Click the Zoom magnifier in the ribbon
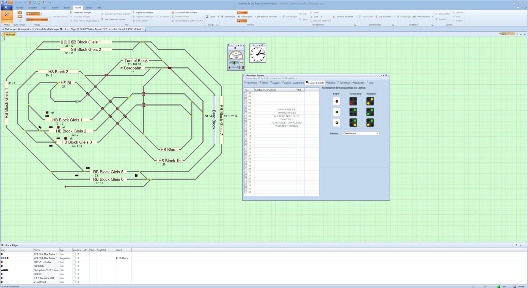 click(311, 17)
